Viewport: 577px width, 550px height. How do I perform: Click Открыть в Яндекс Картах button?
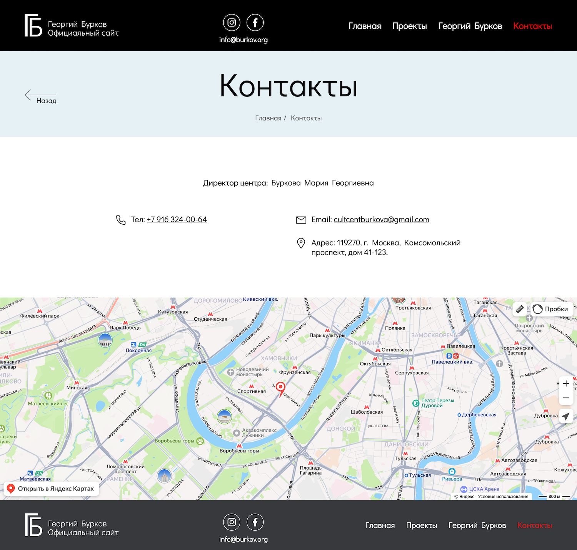click(x=52, y=489)
